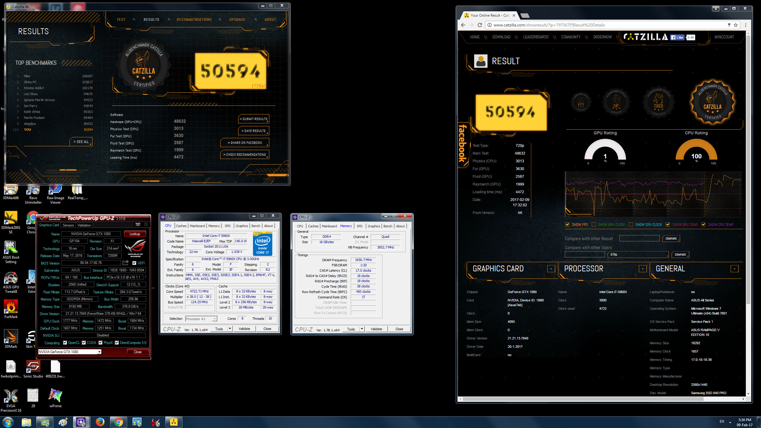Click SEE ALL under top benchmarks
The height and width of the screenshot is (428, 761).
point(81,142)
